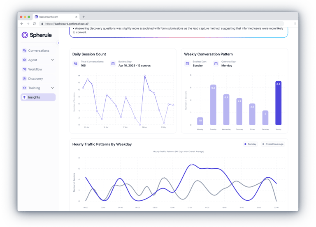
Task: Toggle the Overall Average legend series
Action: point(273,144)
